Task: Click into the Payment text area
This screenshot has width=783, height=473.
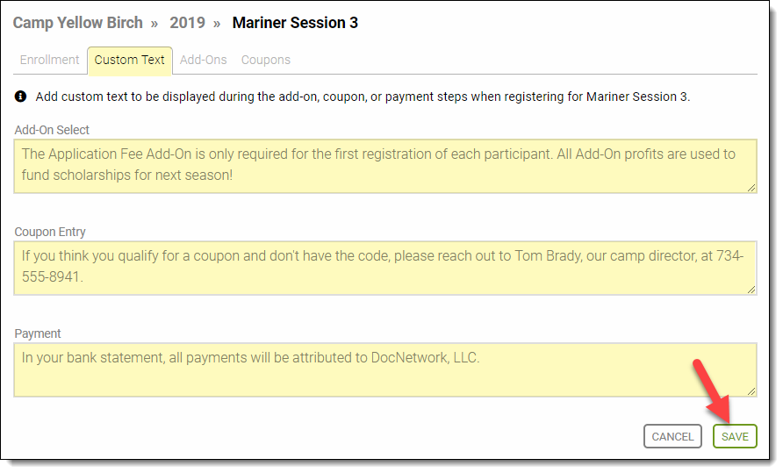Action: click(x=385, y=370)
